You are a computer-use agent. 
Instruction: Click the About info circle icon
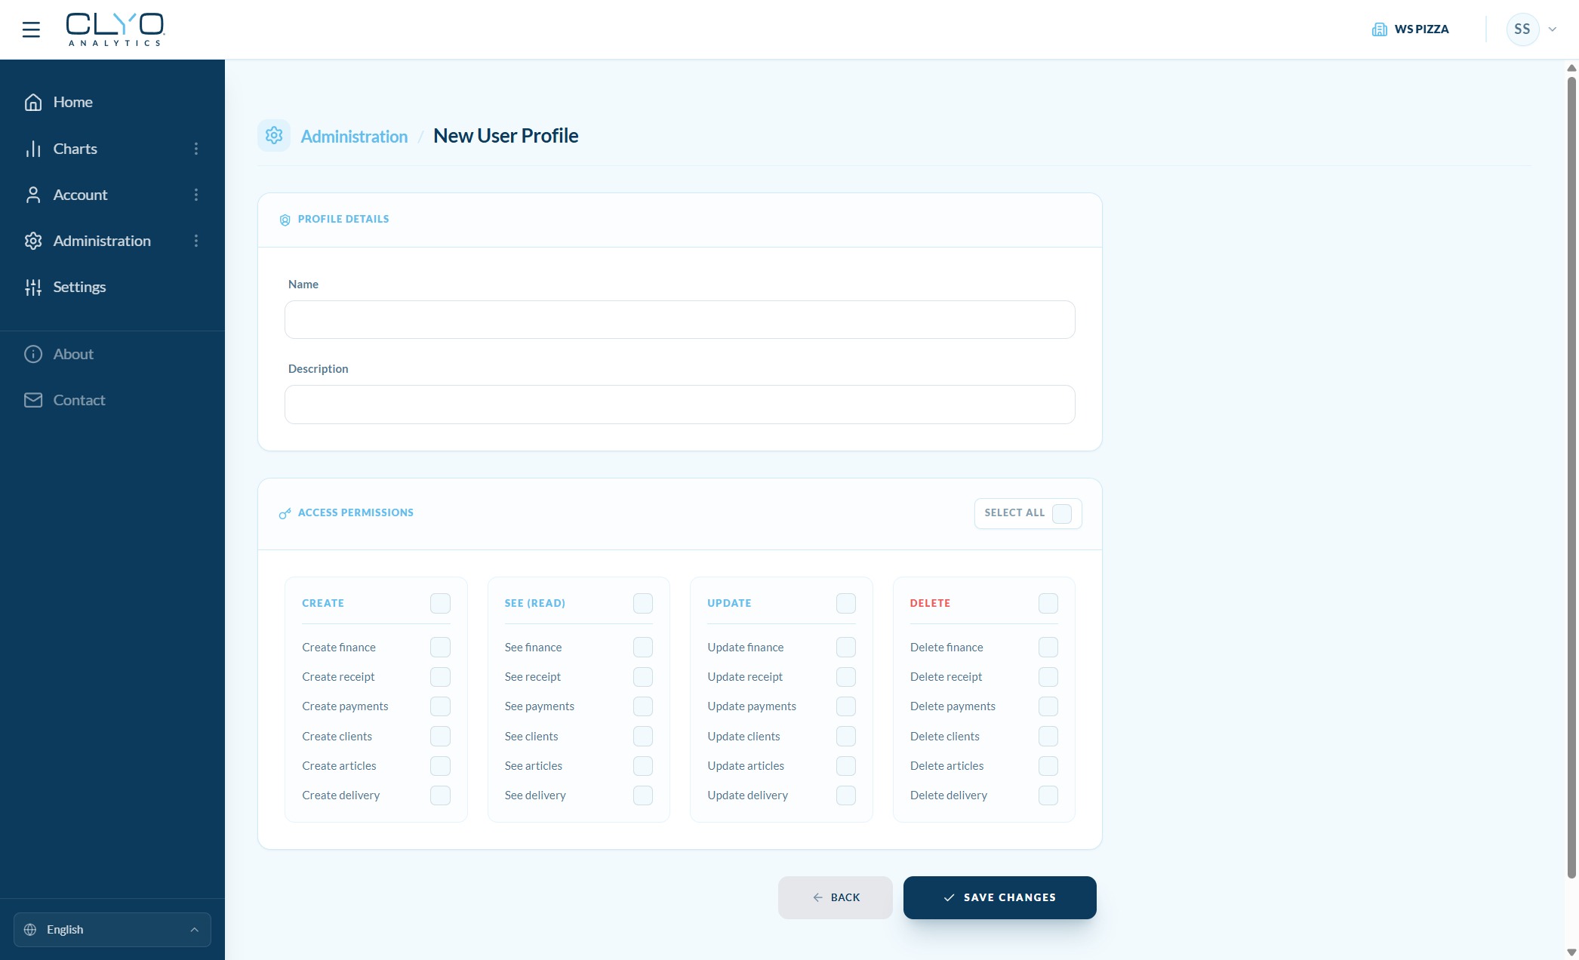[x=33, y=354]
